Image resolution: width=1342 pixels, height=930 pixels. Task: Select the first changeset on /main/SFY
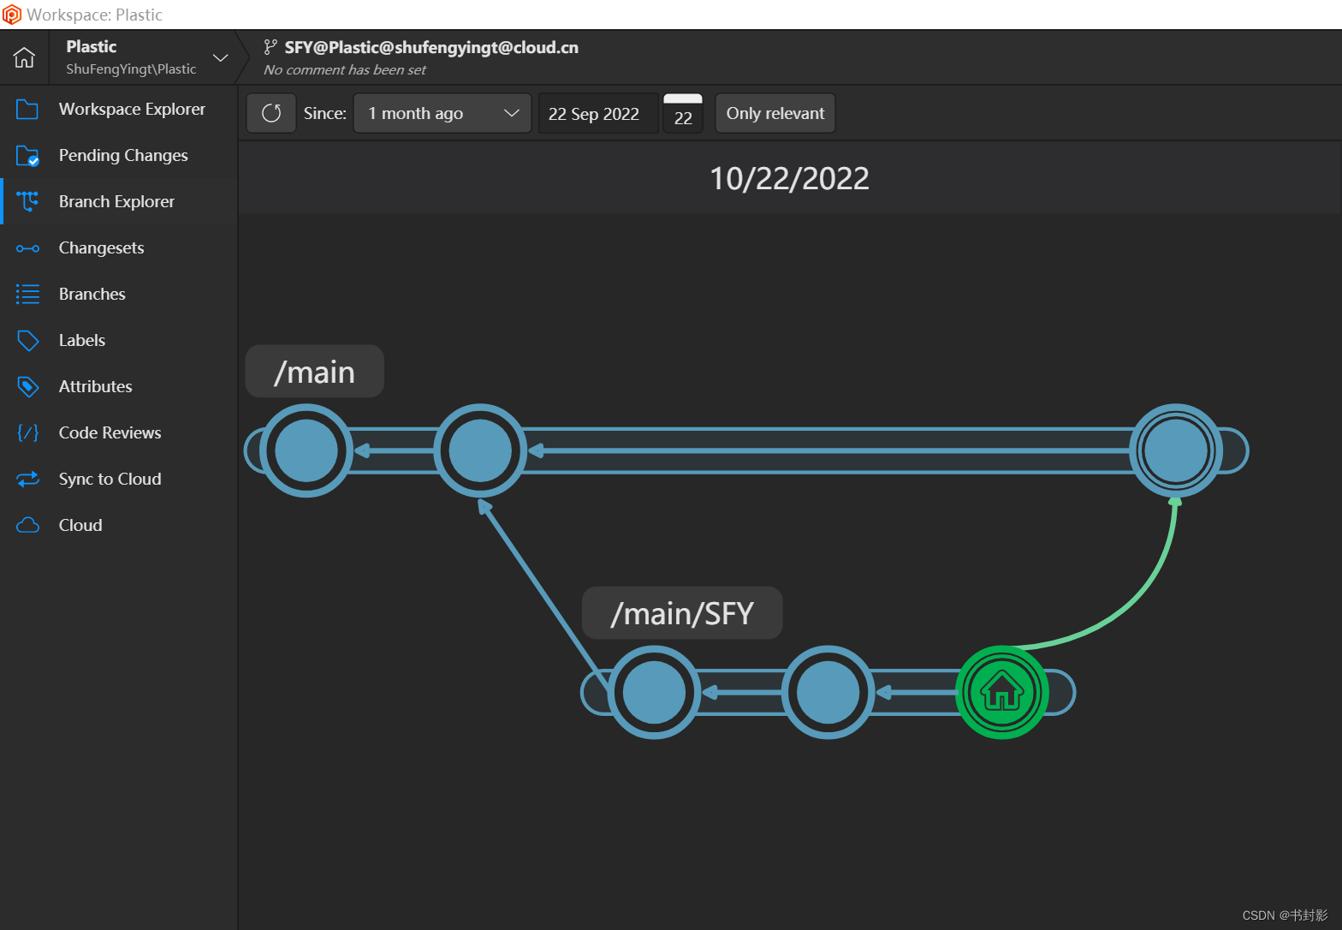click(x=655, y=692)
